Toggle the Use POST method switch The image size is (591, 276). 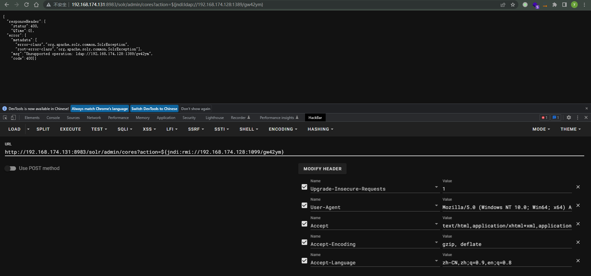click(x=10, y=168)
